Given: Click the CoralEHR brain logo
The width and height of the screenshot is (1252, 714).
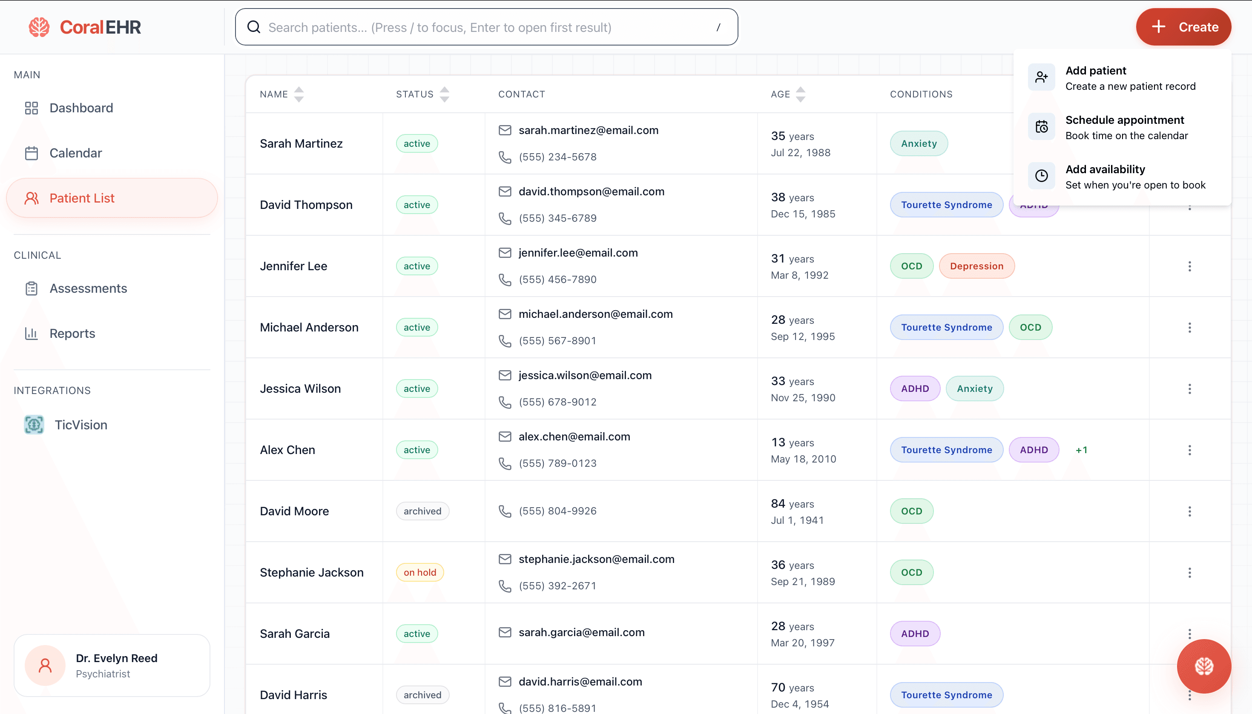Looking at the screenshot, I should click(x=39, y=27).
